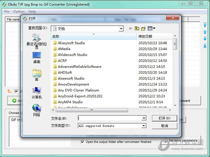Click the horizontal scrollbar thumb in file list

coord(92,110)
